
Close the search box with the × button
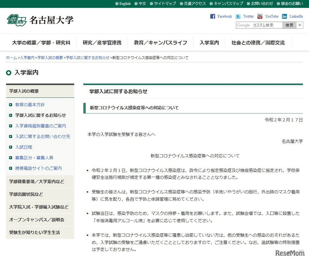click(x=300, y=25)
